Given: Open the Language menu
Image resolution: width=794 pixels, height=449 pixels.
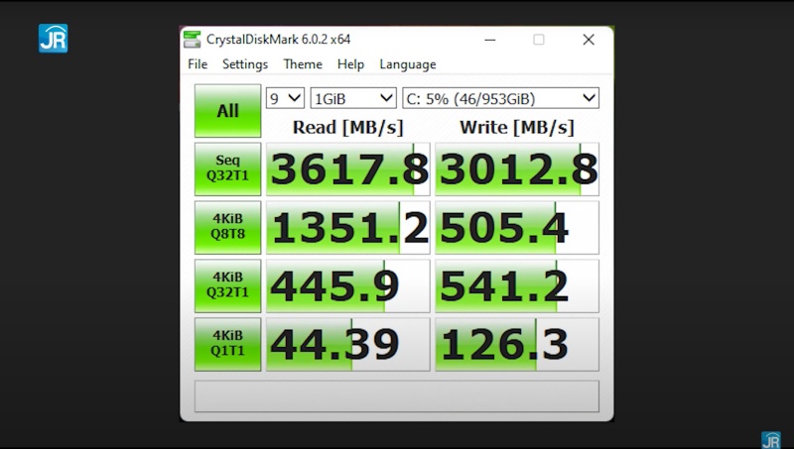Looking at the screenshot, I should click(408, 64).
